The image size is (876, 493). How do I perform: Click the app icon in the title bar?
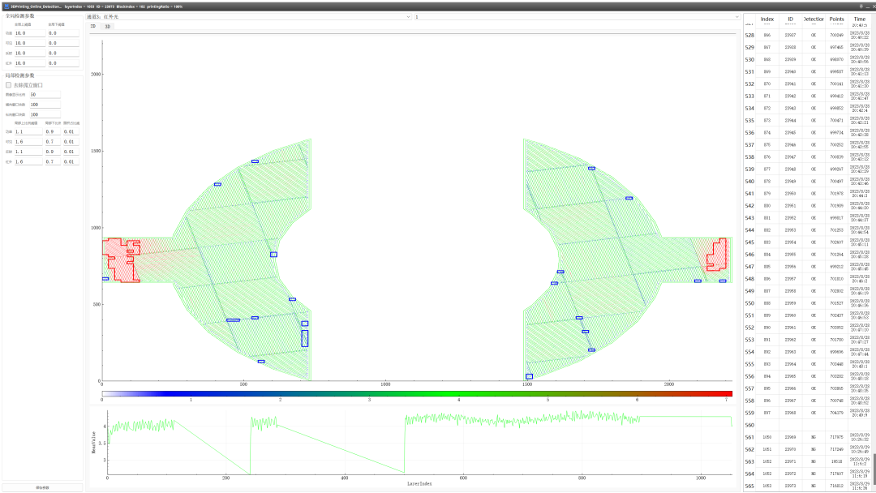tap(6, 6)
